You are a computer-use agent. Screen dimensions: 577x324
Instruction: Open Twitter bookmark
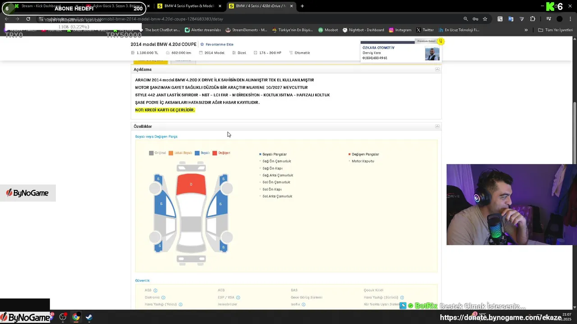pos(425,30)
